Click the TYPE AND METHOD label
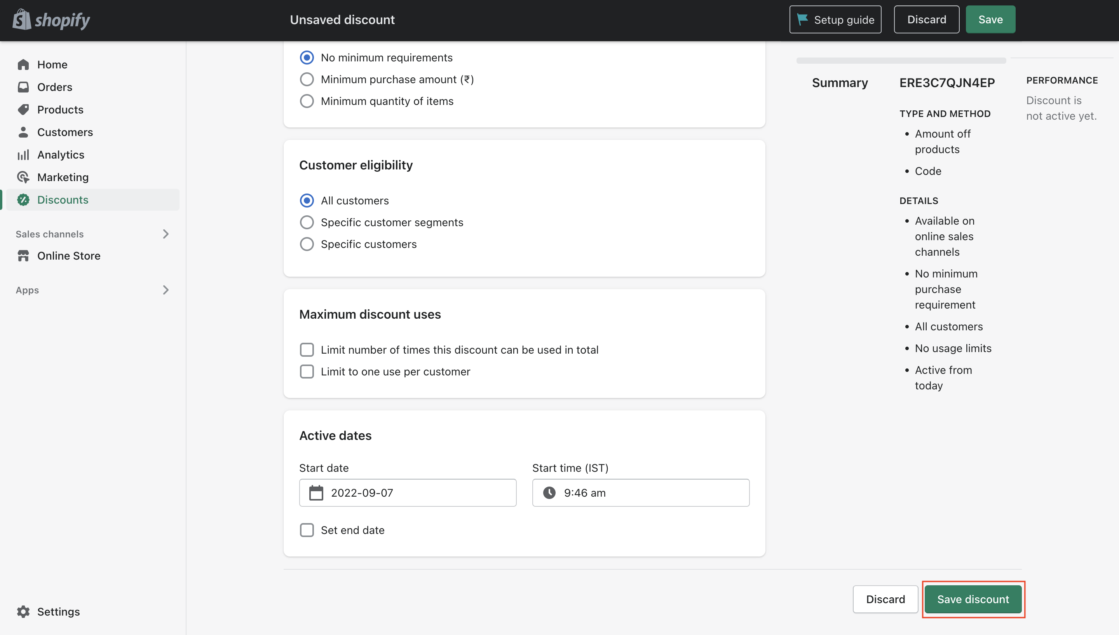The height and width of the screenshot is (635, 1119). pyautogui.click(x=945, y=114)
